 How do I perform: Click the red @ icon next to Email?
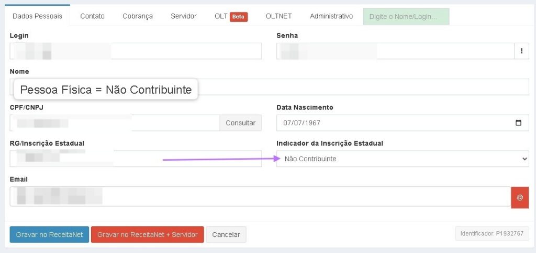(x=520, y=197)
